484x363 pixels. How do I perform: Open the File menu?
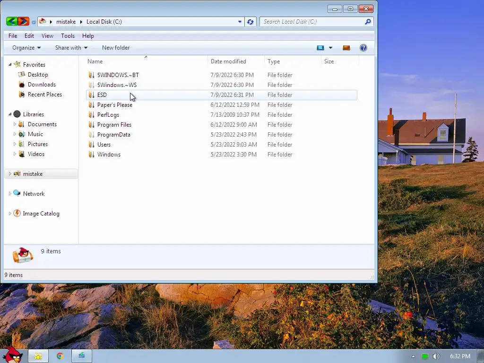(x=13, y=36)
